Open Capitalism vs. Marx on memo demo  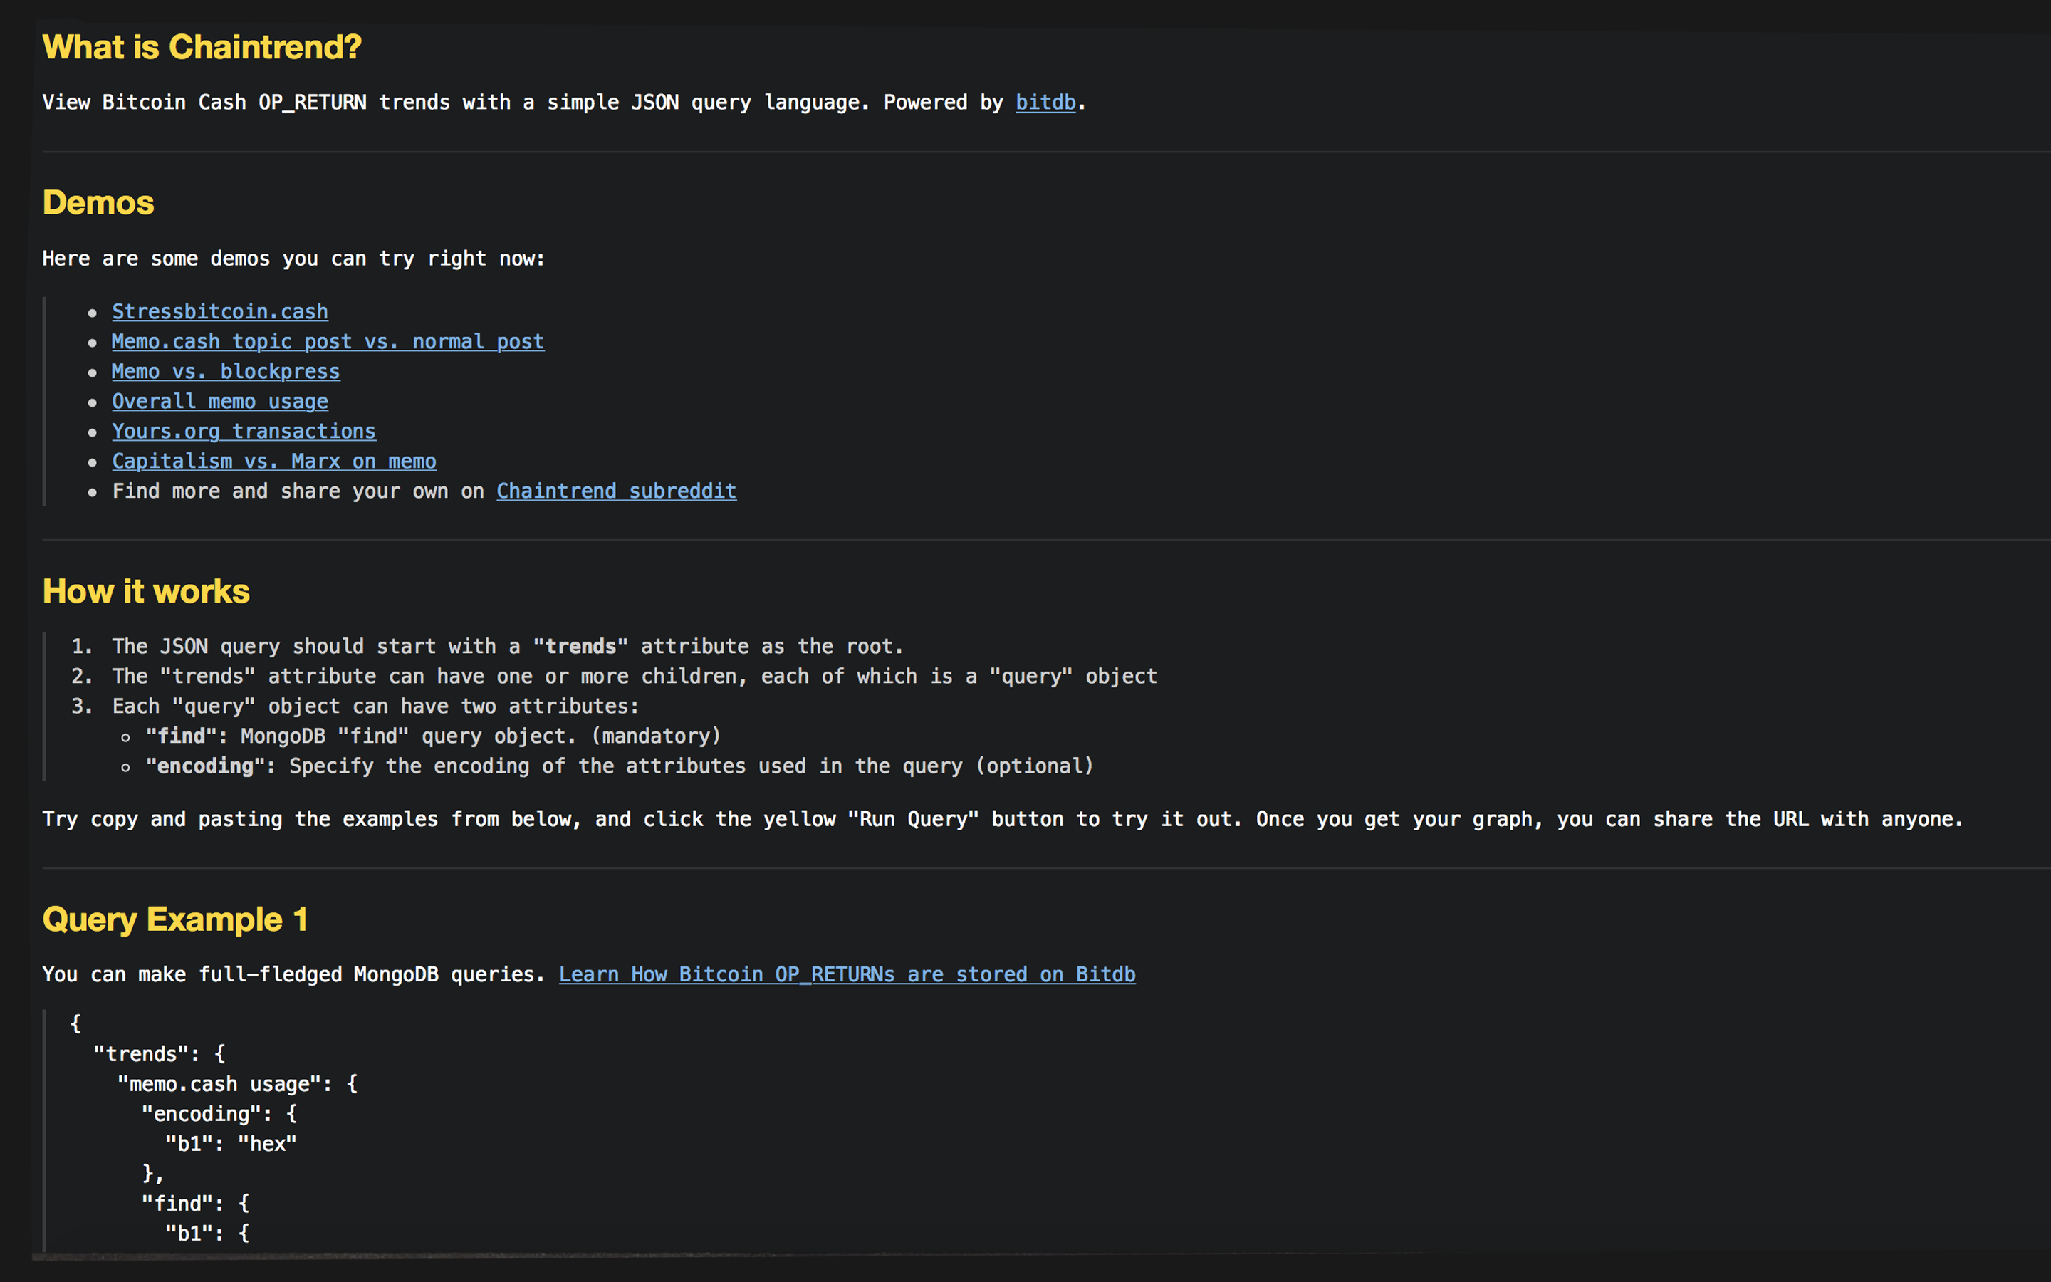[x=275, y=461]
